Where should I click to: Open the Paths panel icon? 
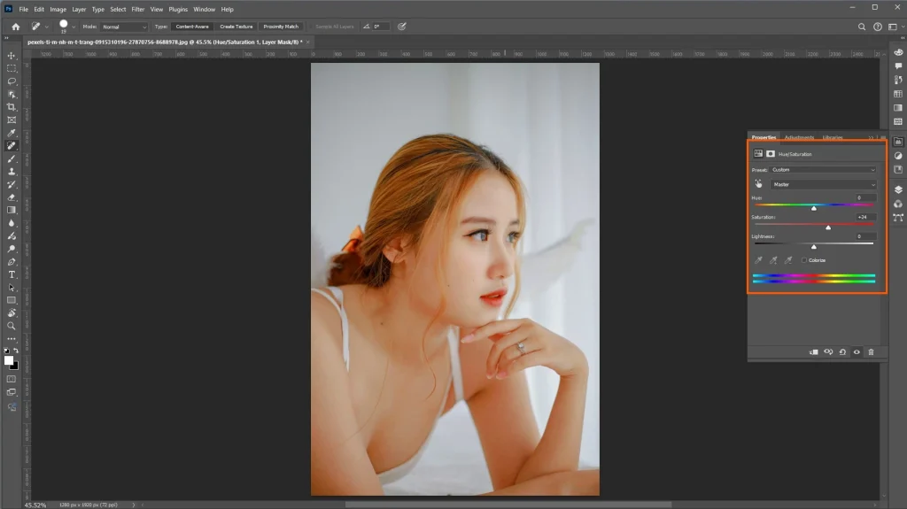[898, 218]
